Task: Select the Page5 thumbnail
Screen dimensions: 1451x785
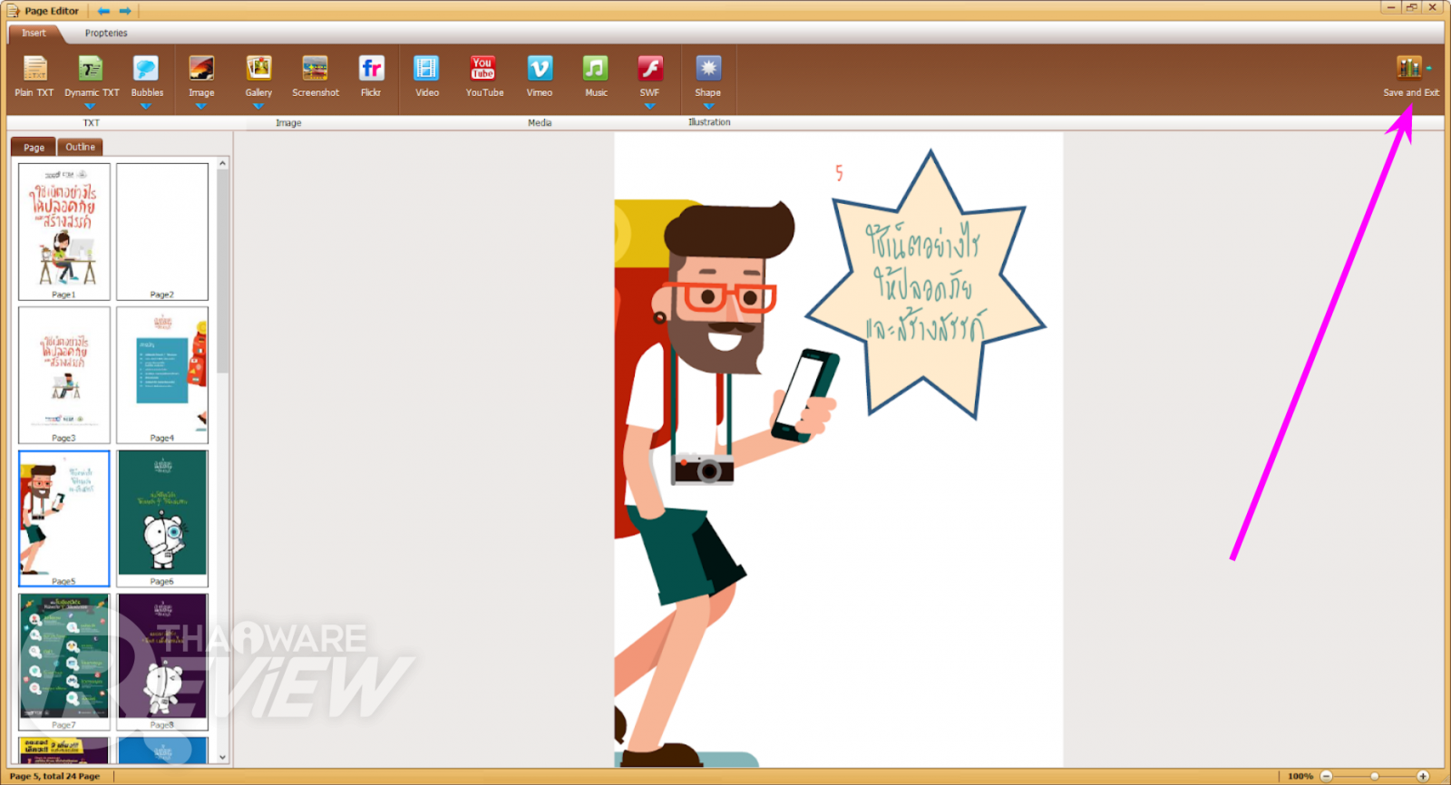Action: tap(64, 518)
